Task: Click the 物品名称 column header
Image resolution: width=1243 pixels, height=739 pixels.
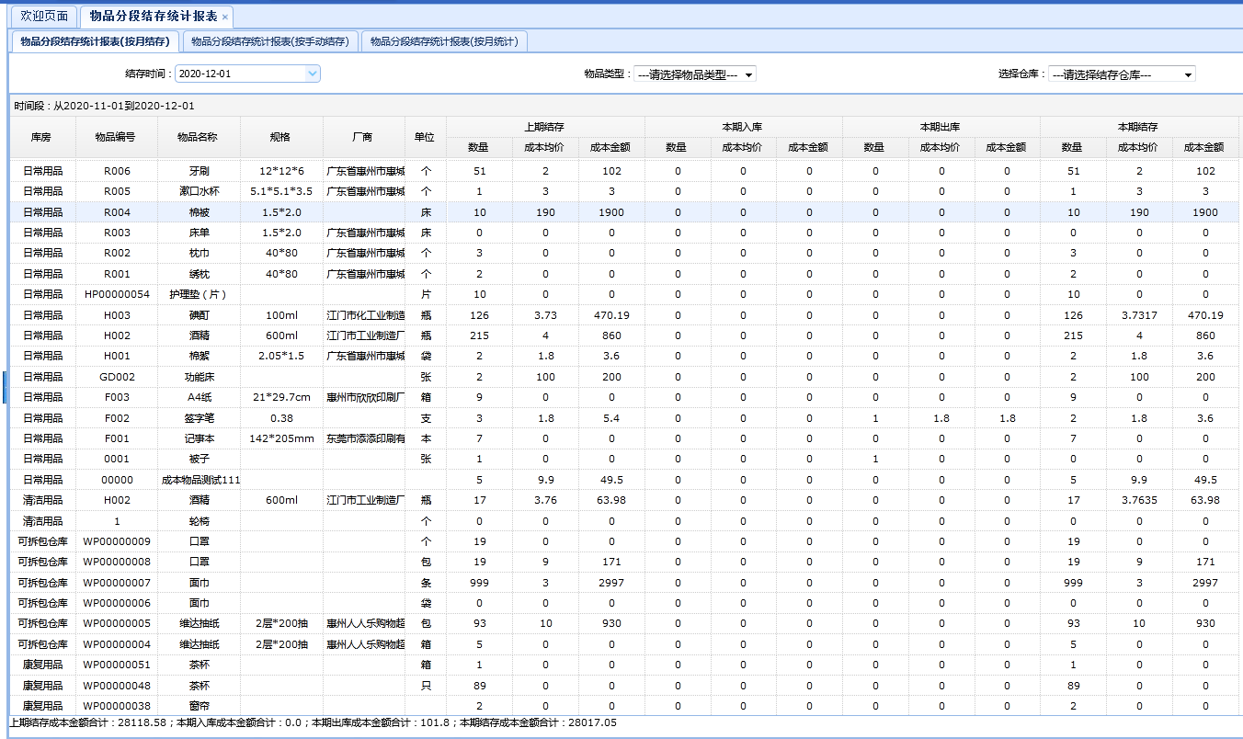Action: pyautogui.click(x=199, y=137)
